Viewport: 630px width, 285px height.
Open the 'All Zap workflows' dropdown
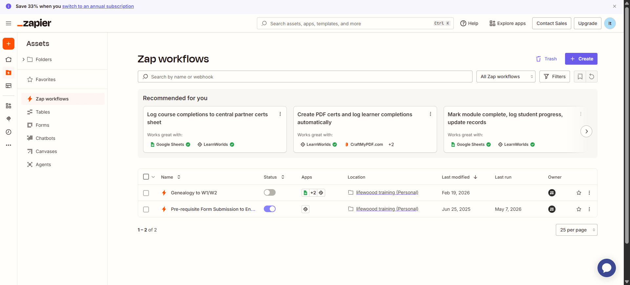pos(506,77)
